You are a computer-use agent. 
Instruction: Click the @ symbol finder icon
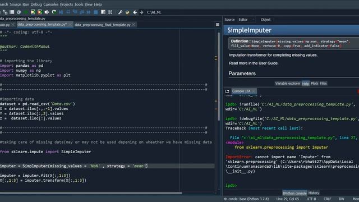19,12
